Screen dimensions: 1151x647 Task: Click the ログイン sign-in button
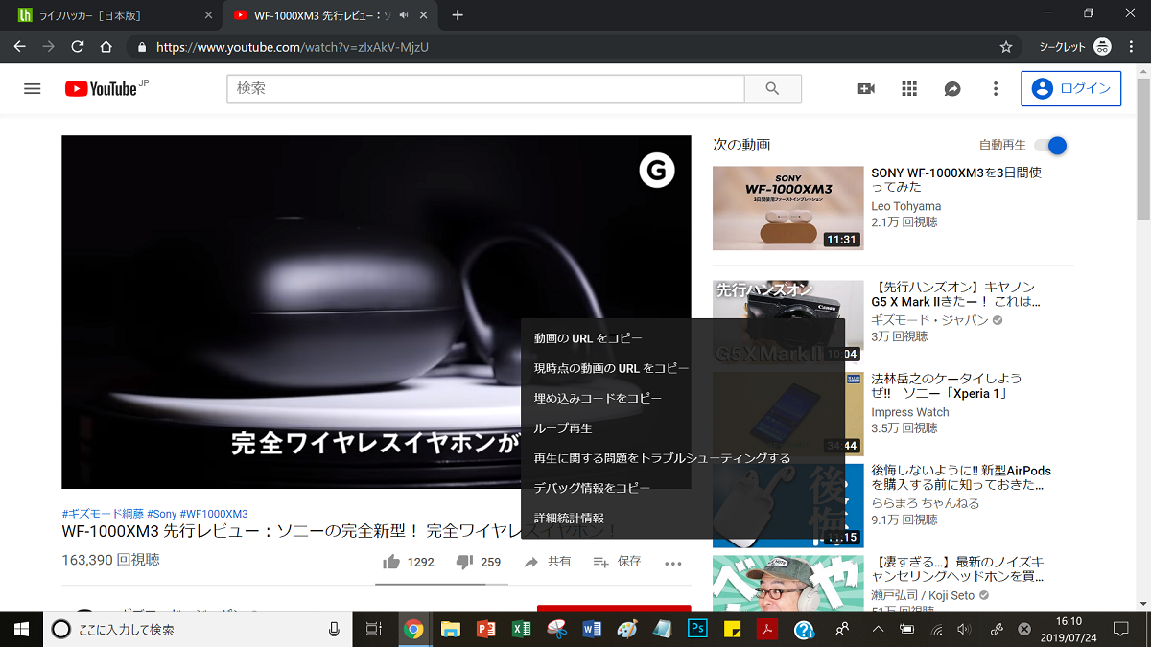click(x=1071, y=88)
